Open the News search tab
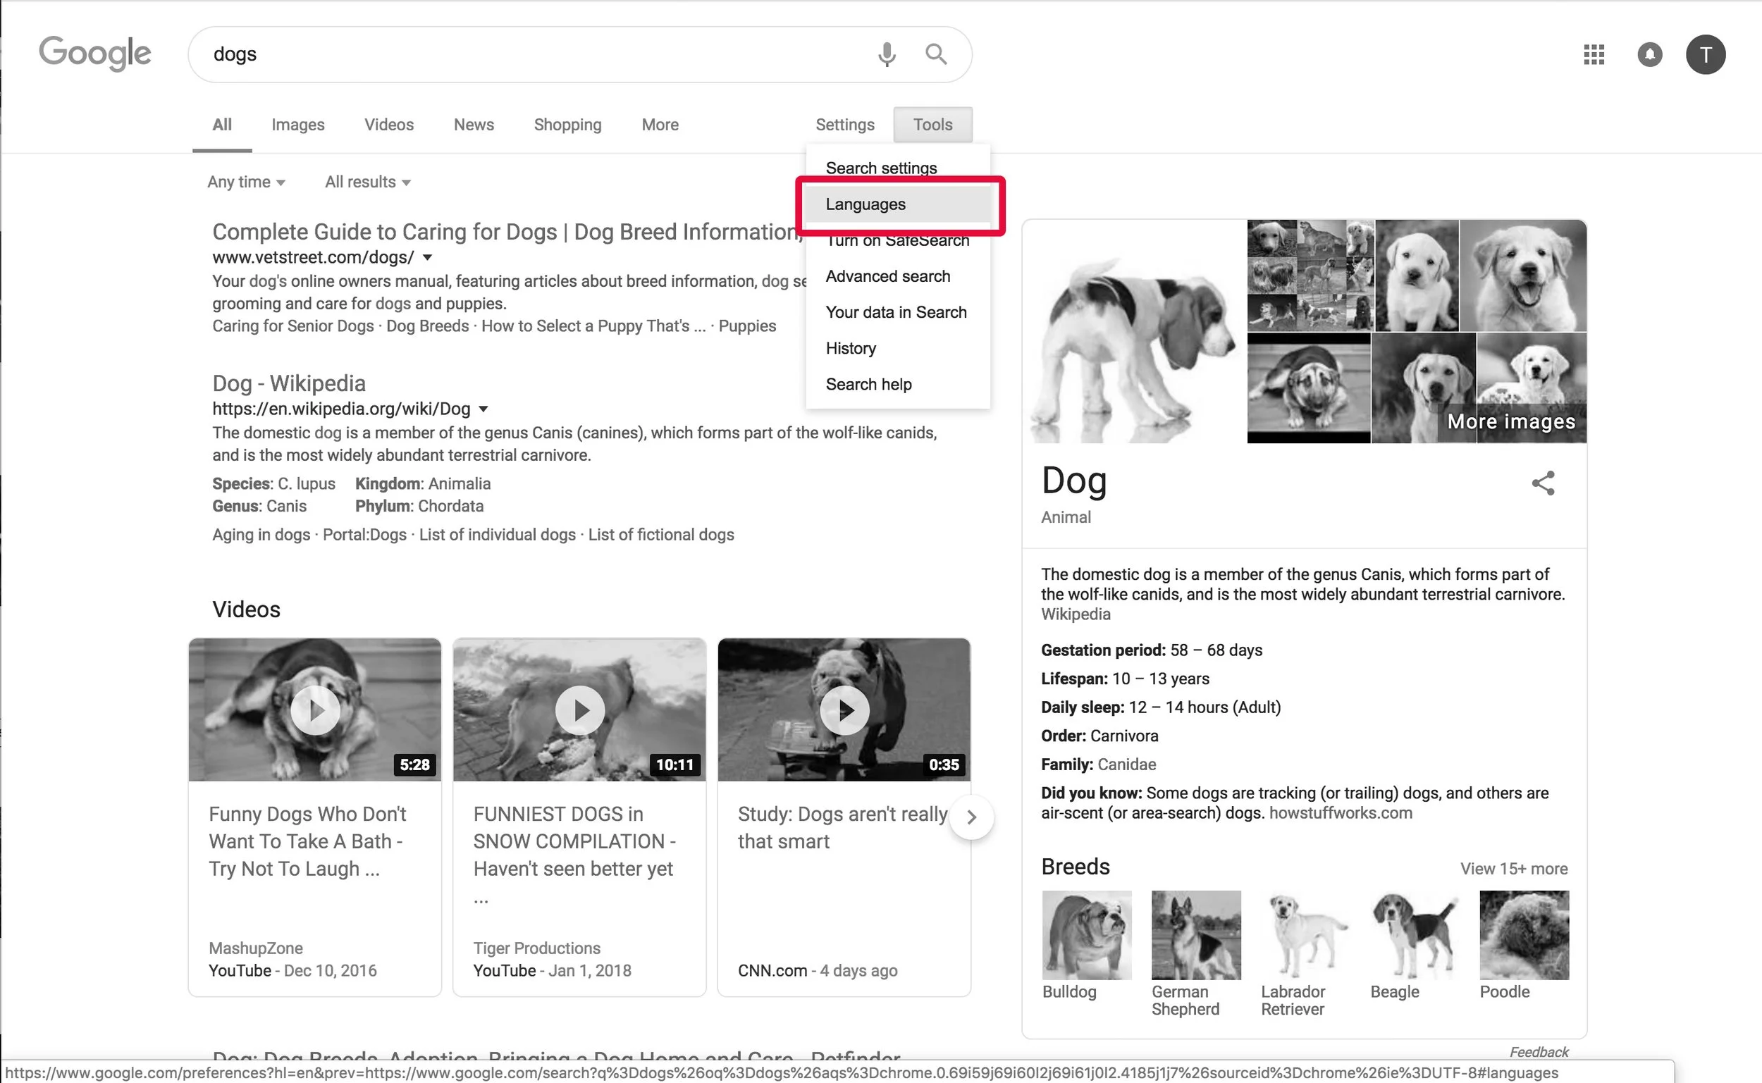The image size is (1762, 1083). 474,124
